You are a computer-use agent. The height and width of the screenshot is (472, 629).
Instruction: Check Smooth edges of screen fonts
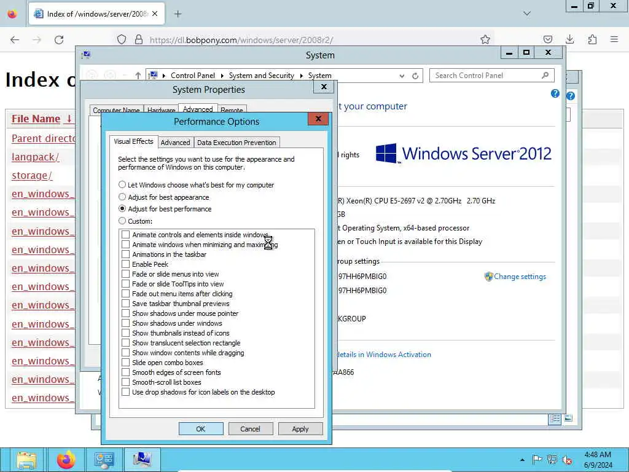coord(125,372)
